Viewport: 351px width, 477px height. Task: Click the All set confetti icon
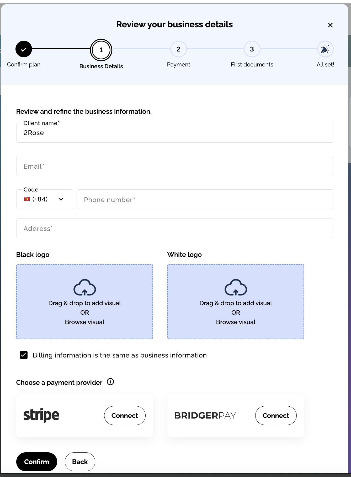pos(325,49)
